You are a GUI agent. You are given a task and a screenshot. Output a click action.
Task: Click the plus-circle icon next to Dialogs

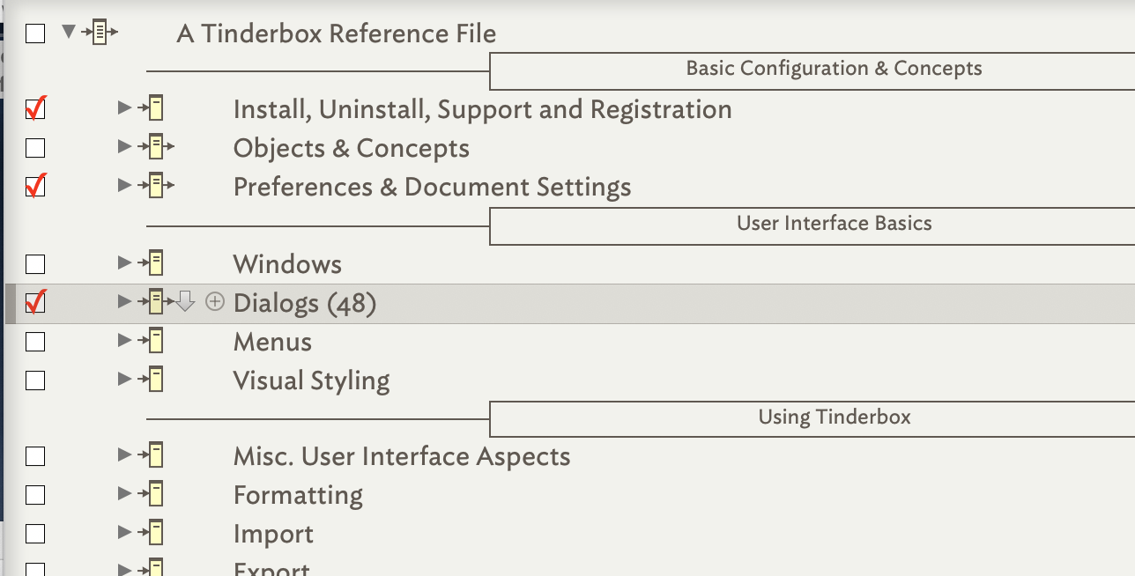click(x=214, y=301)
